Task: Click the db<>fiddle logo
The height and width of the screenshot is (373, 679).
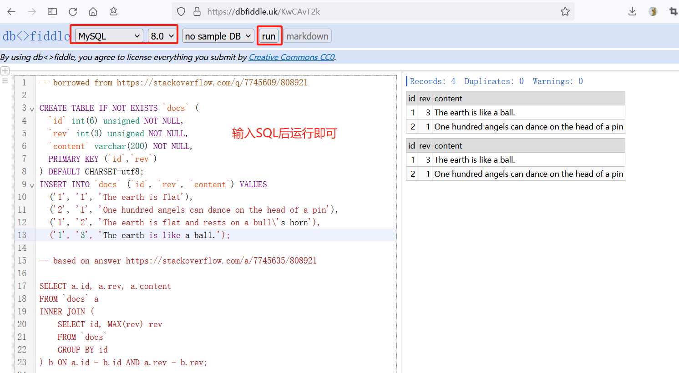Action: click(36, 36)
